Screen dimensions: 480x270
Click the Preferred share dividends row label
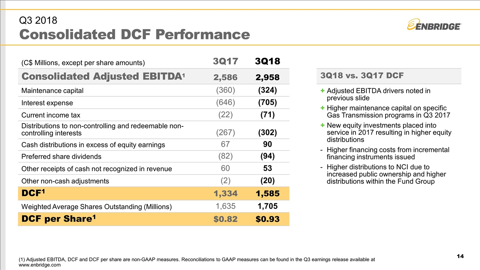pyautogui.click(x=61, y=156)
